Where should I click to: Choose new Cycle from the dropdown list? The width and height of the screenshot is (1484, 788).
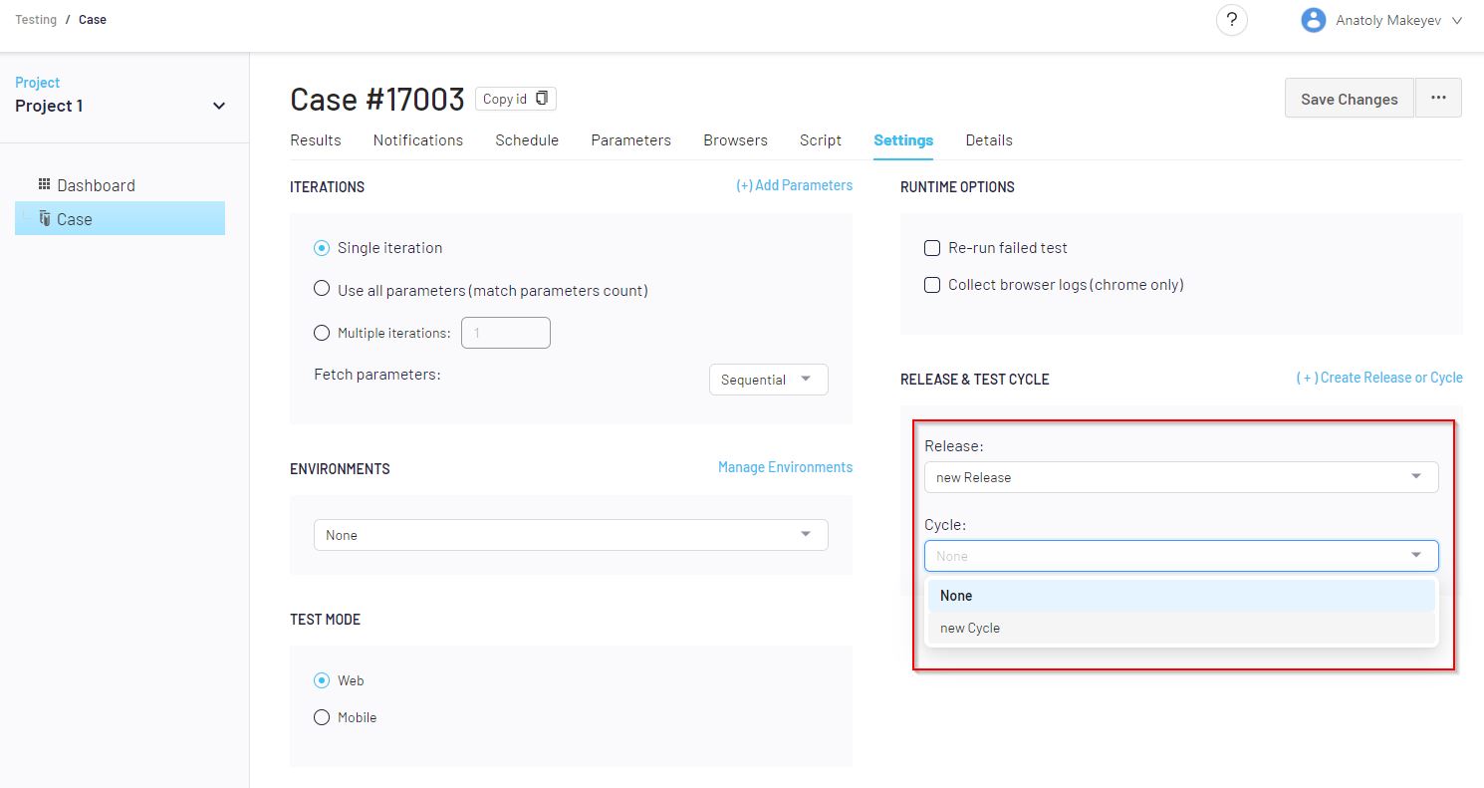point(970,628)
